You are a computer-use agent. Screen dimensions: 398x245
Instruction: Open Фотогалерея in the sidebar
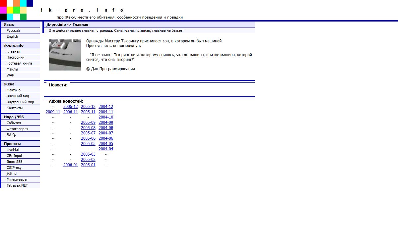pyautogui.click(x=17, y=129)
